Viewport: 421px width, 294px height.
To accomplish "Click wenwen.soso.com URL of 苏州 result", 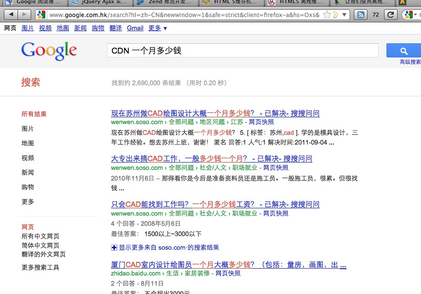I will point(137,122).
